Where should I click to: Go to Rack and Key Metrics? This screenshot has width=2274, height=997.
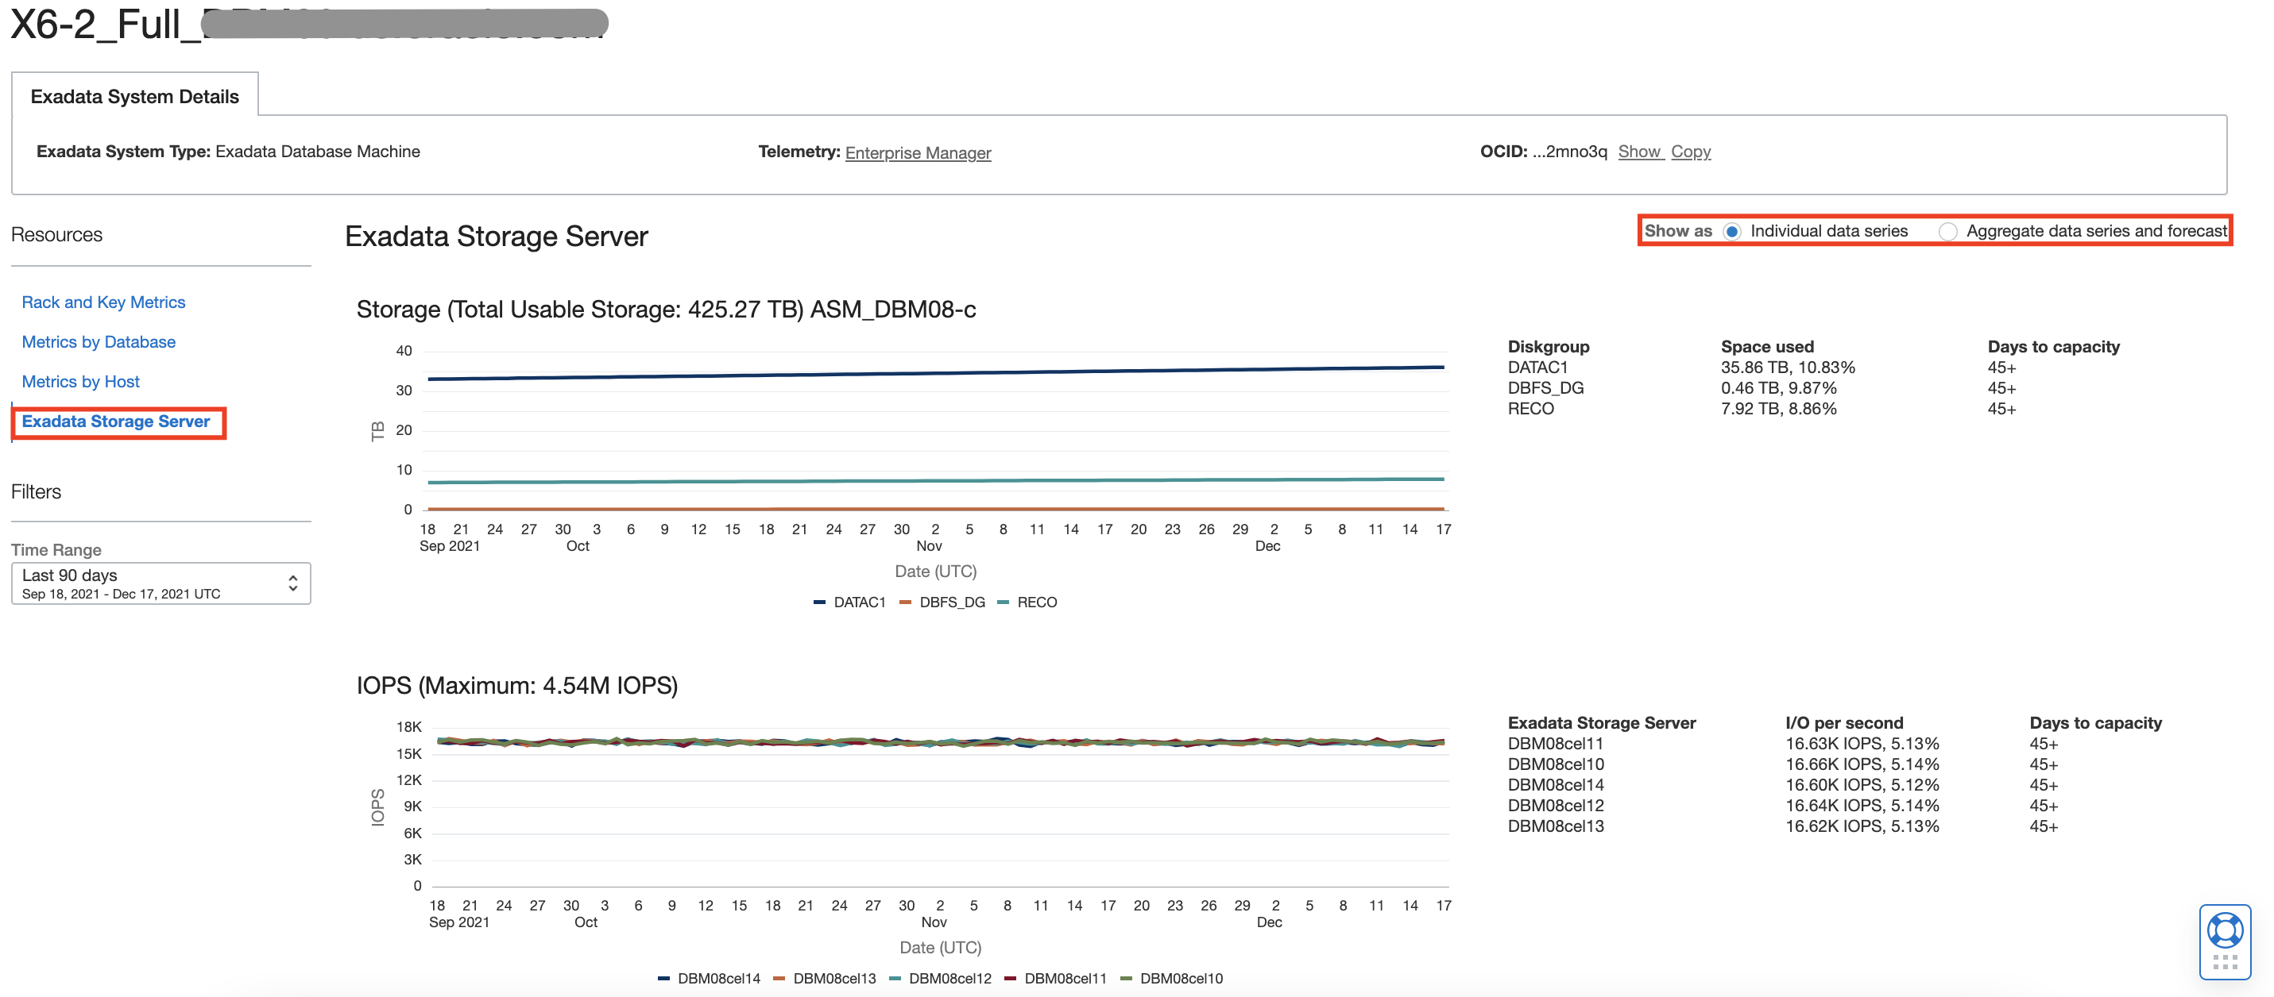[x=103, y=302]
